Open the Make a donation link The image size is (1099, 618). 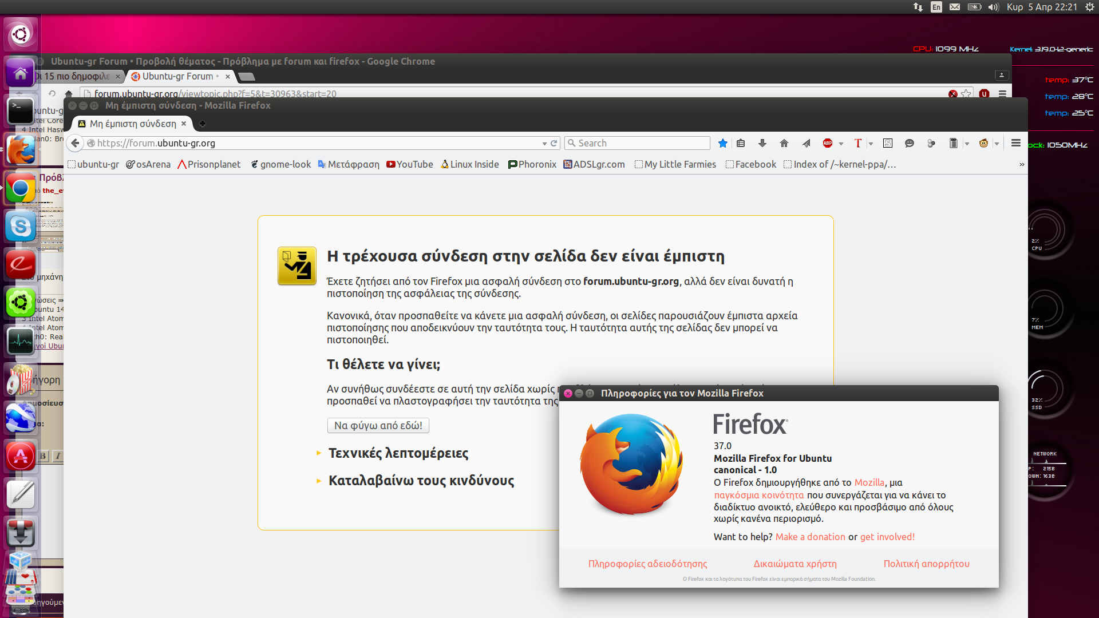(810, 537)
